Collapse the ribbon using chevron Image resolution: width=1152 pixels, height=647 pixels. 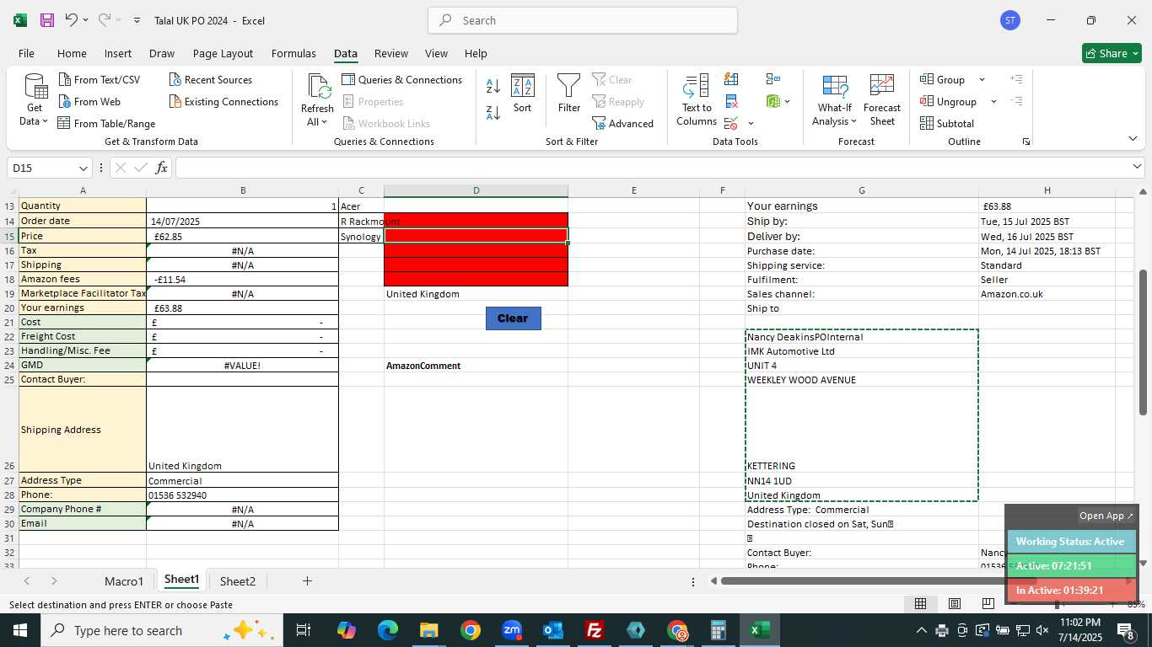coord(1133,138)
